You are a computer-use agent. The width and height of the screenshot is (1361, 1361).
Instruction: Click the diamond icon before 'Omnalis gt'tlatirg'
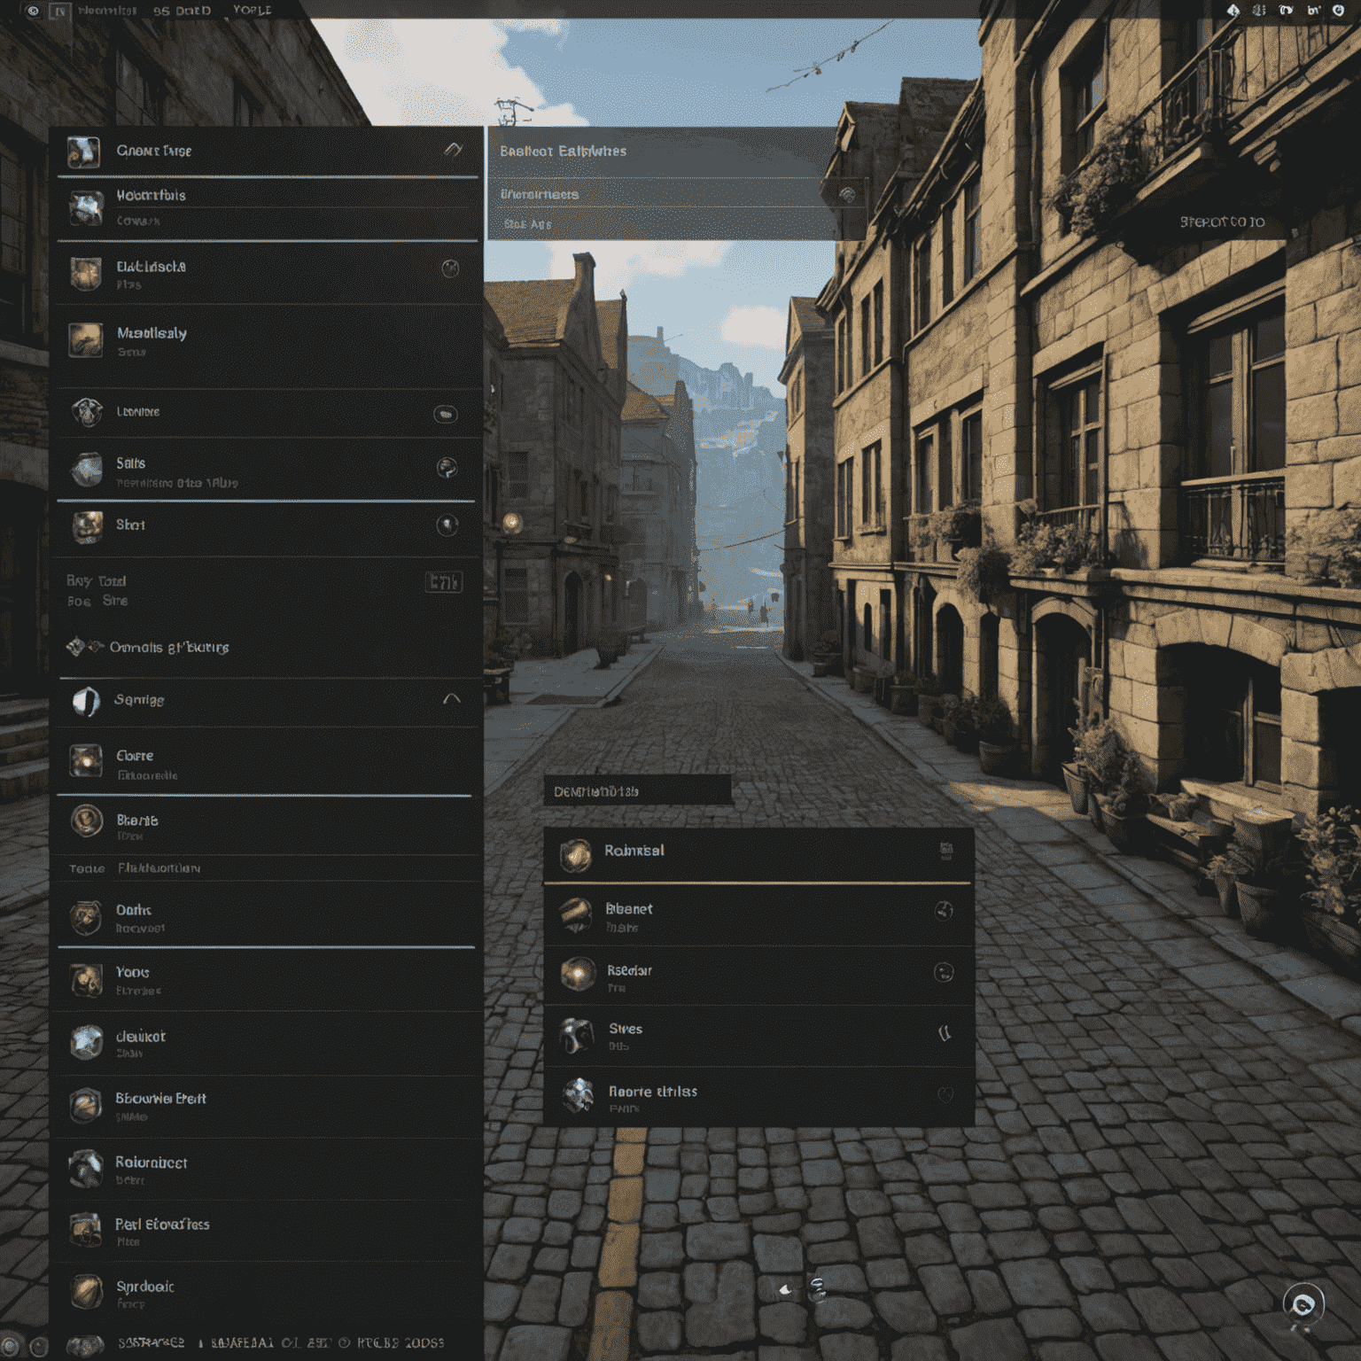pyautogui.click(x=76, y=647)
